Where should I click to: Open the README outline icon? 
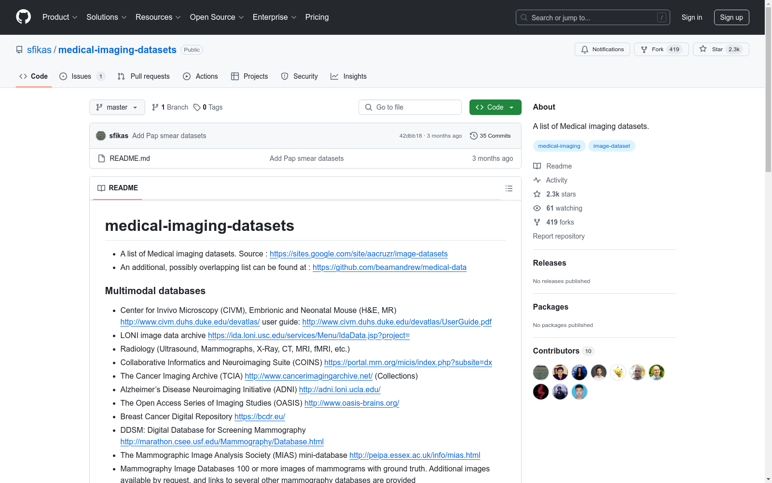pos(509,188)
